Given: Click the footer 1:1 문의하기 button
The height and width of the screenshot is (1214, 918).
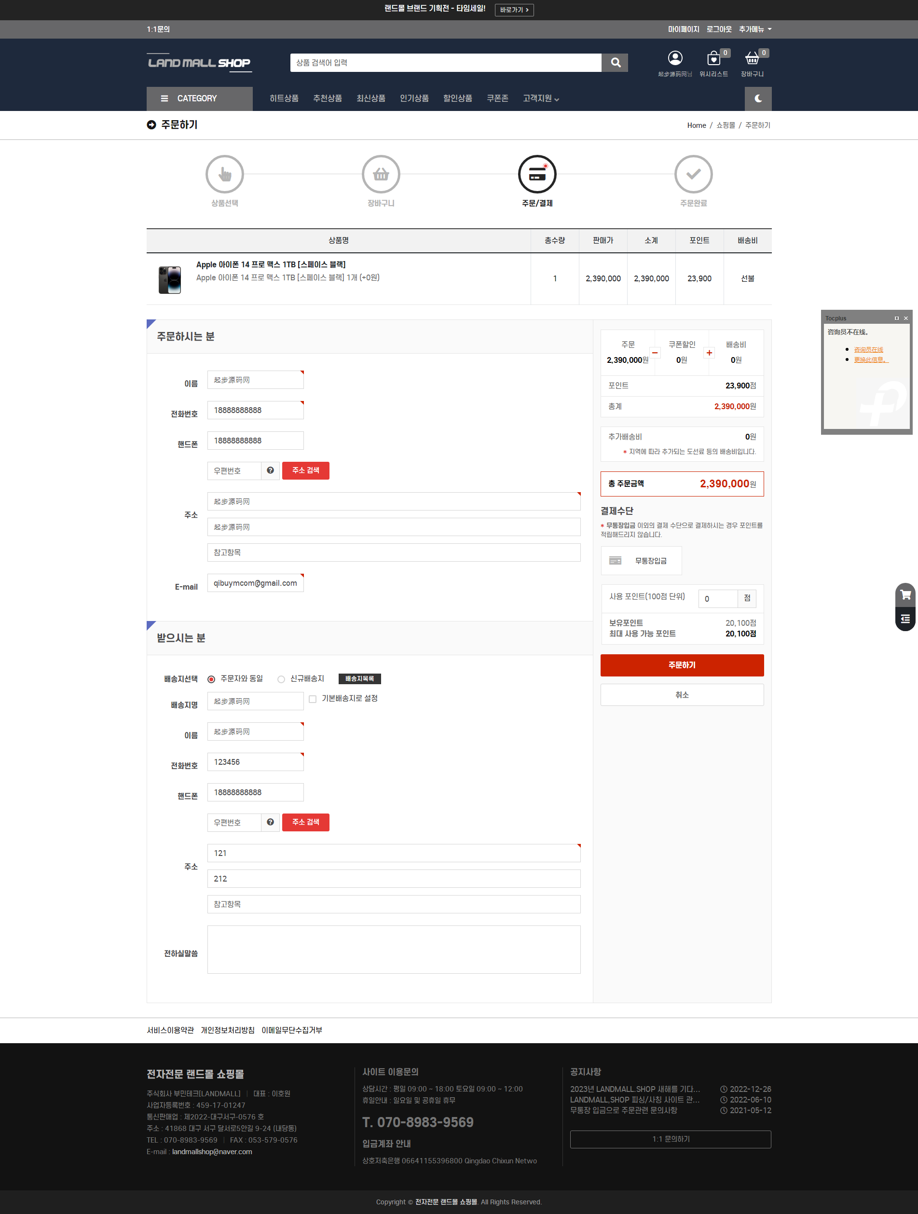Looking at the screenshot, I should (671, 1139).
